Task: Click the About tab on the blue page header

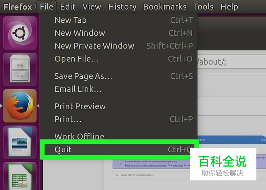Action: point(201,140)
